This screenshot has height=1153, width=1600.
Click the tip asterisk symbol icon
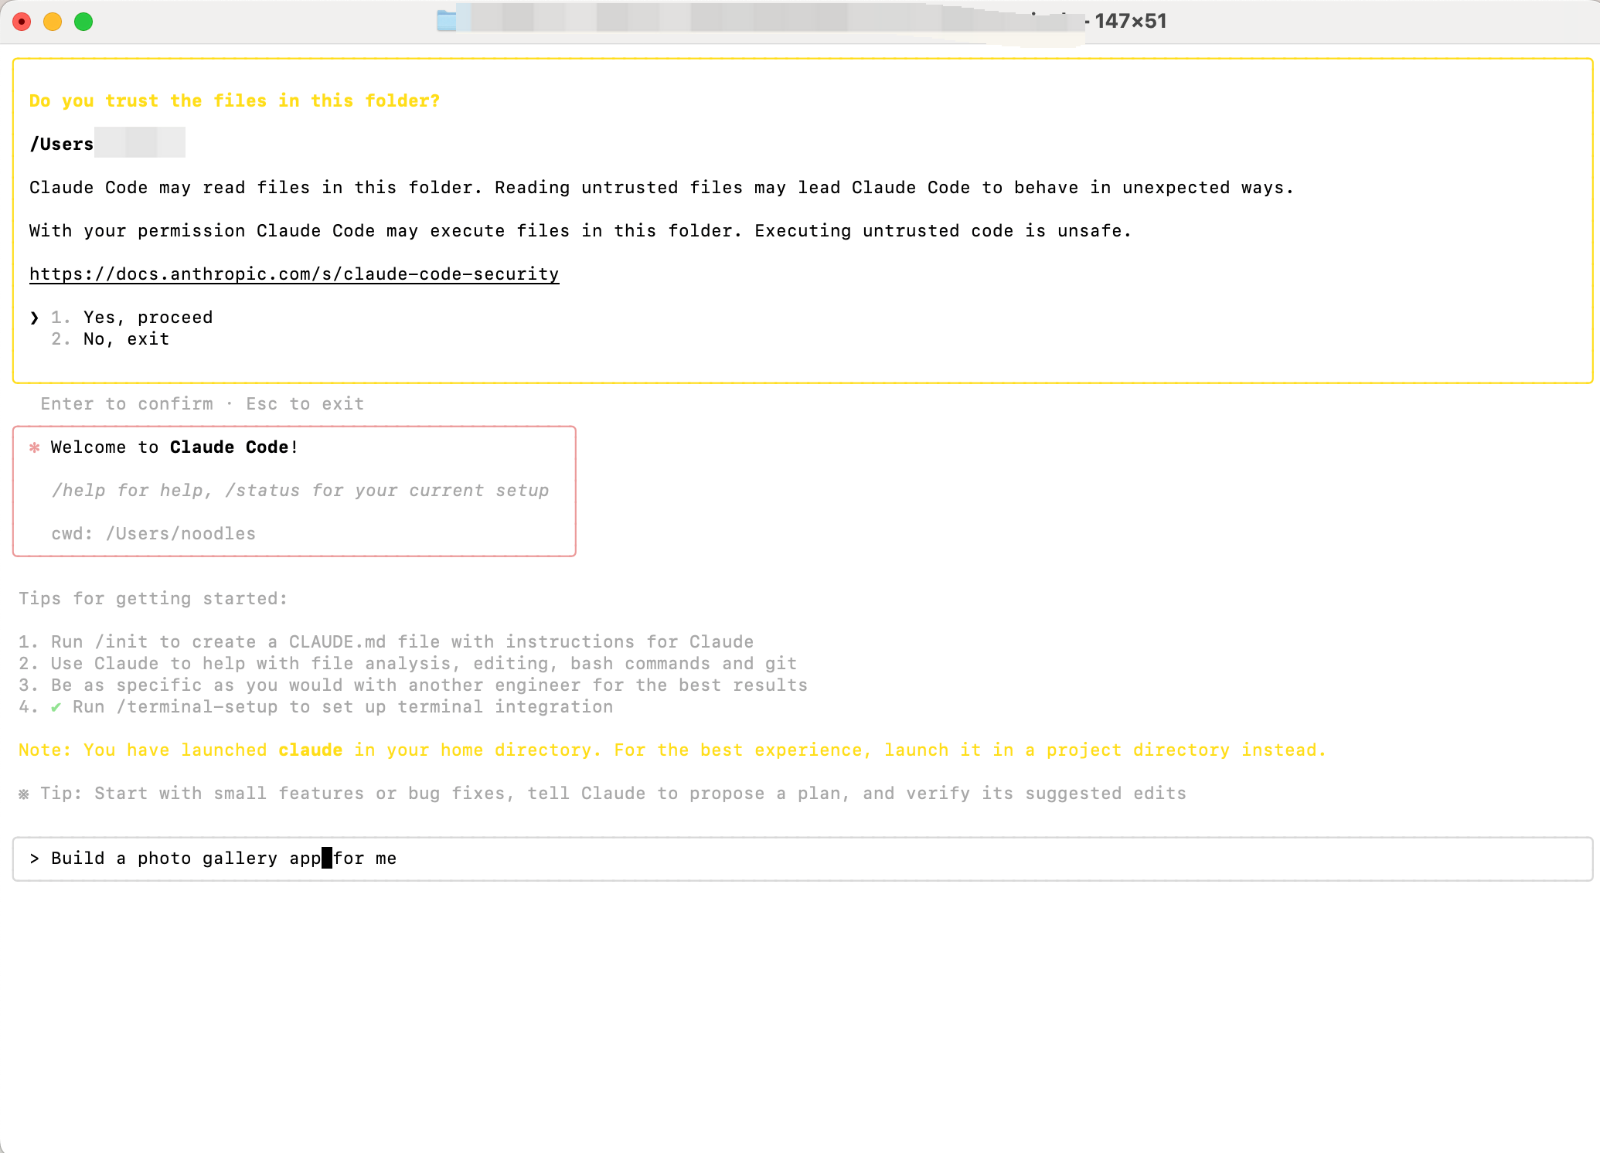[x=24, y=794]
